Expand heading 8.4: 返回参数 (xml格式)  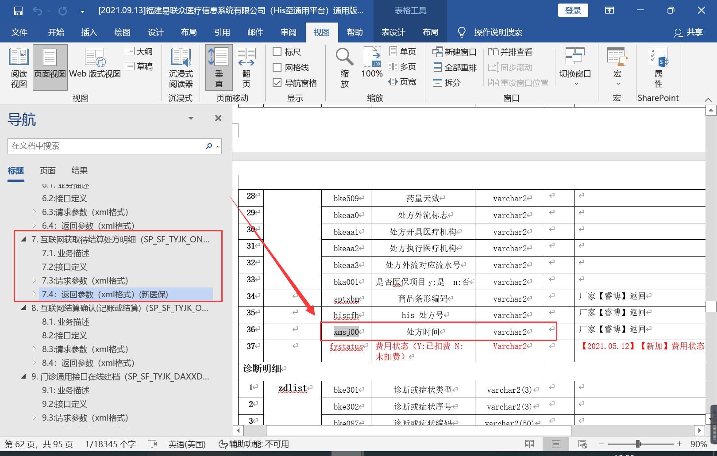click(x=34, y=363)
